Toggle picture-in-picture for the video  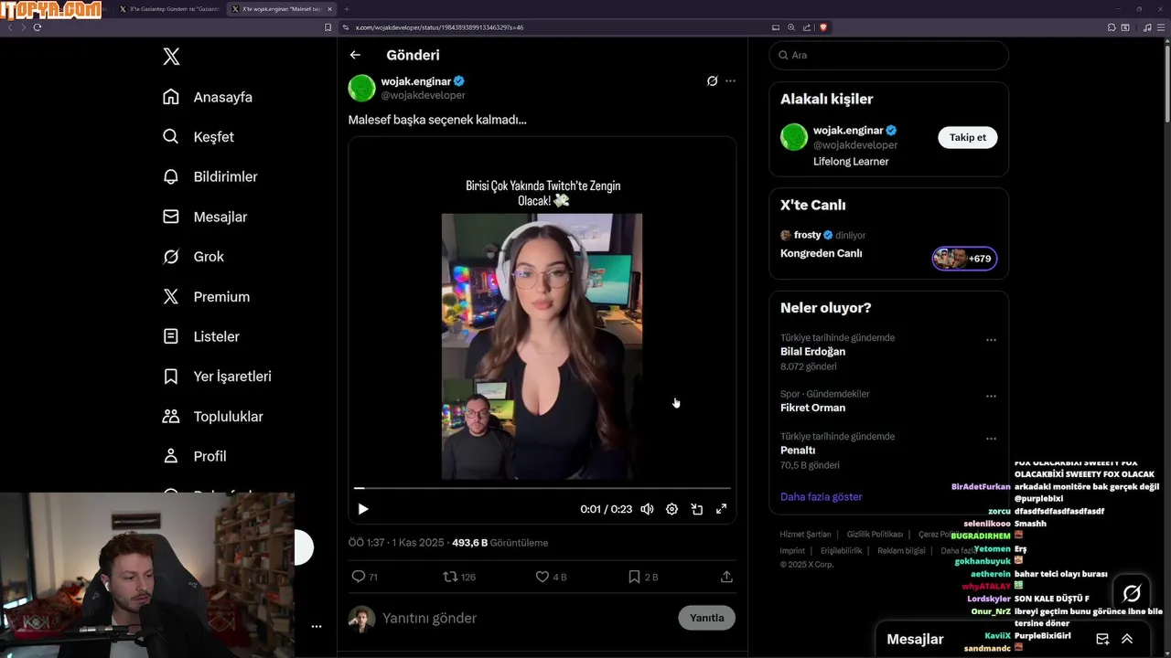click(696, 509)
